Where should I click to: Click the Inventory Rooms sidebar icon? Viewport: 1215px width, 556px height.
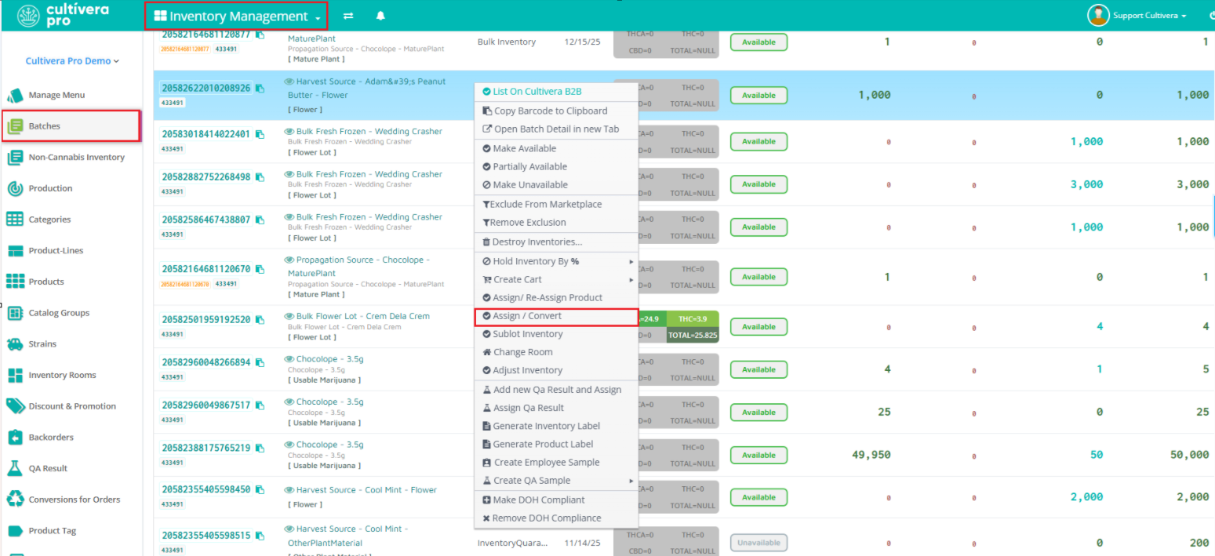[x=15, y=375]
